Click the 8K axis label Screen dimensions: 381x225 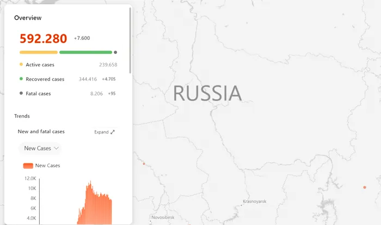click(33, 198)
